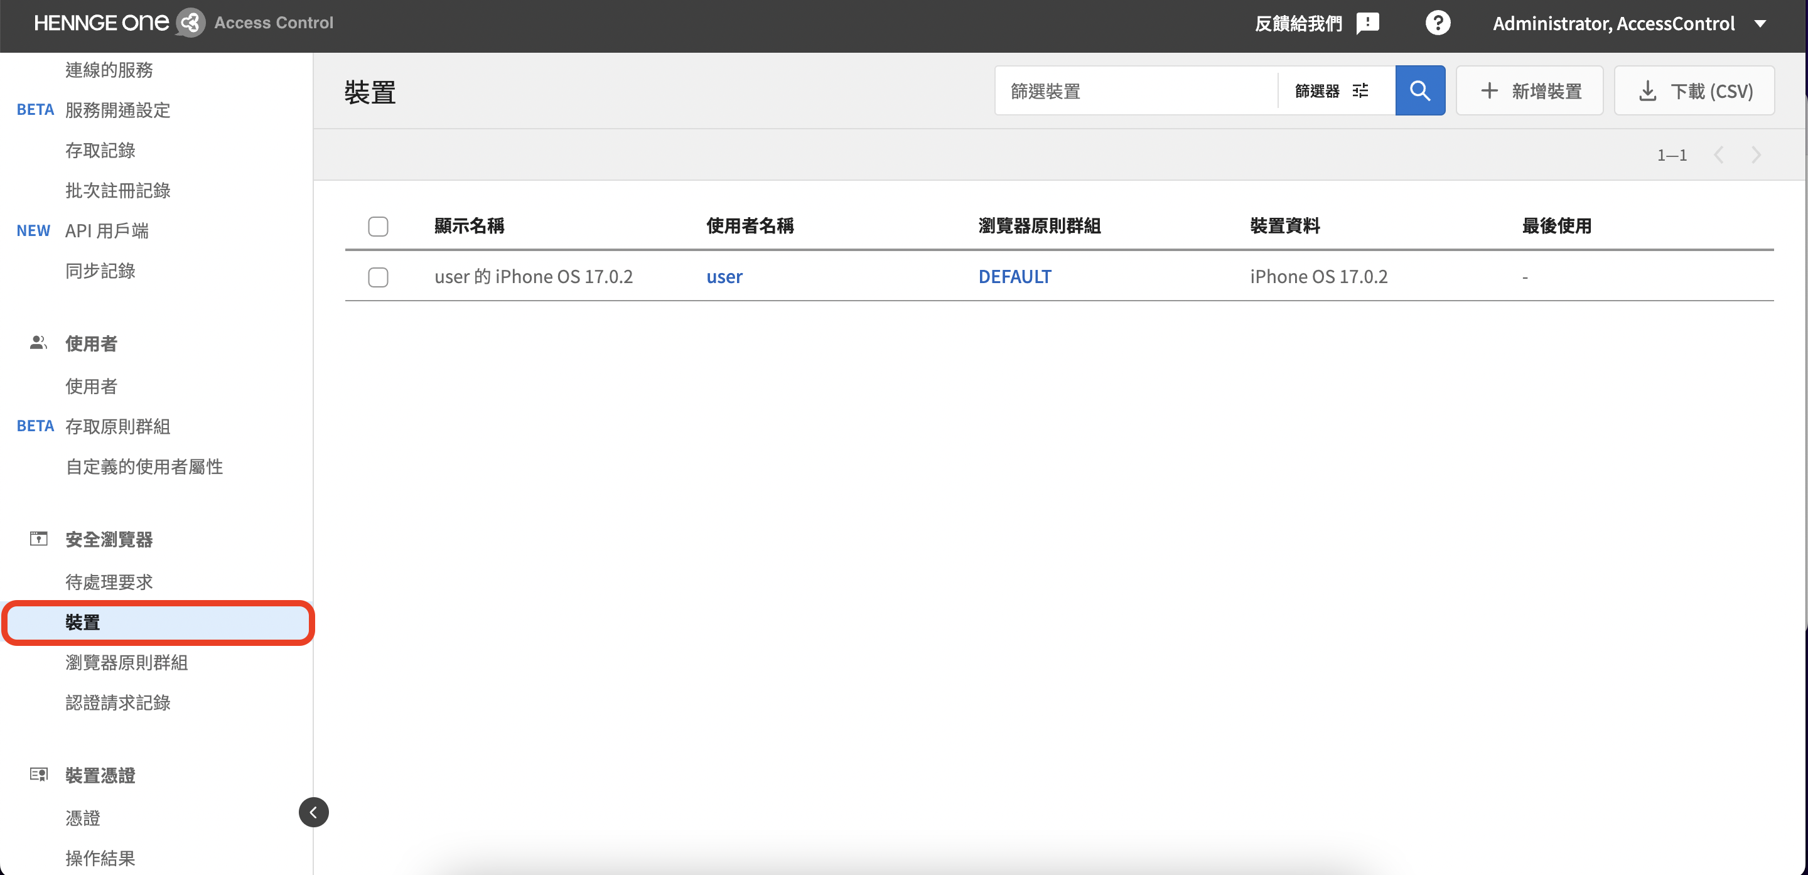Collapse the sidebar with the round arrow button
1808x875 pixels.
(314, 812)
